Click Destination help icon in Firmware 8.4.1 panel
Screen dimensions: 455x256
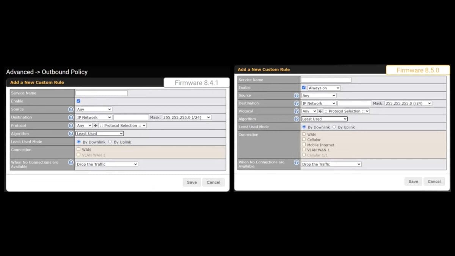[71, 118]
